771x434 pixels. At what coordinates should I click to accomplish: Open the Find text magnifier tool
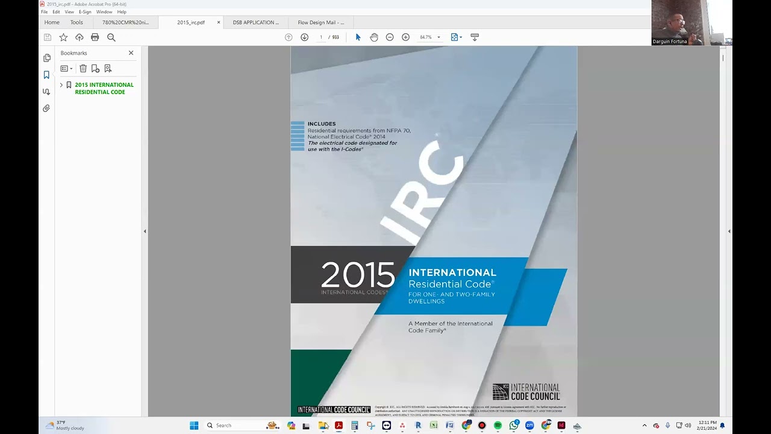pos(111,37)
